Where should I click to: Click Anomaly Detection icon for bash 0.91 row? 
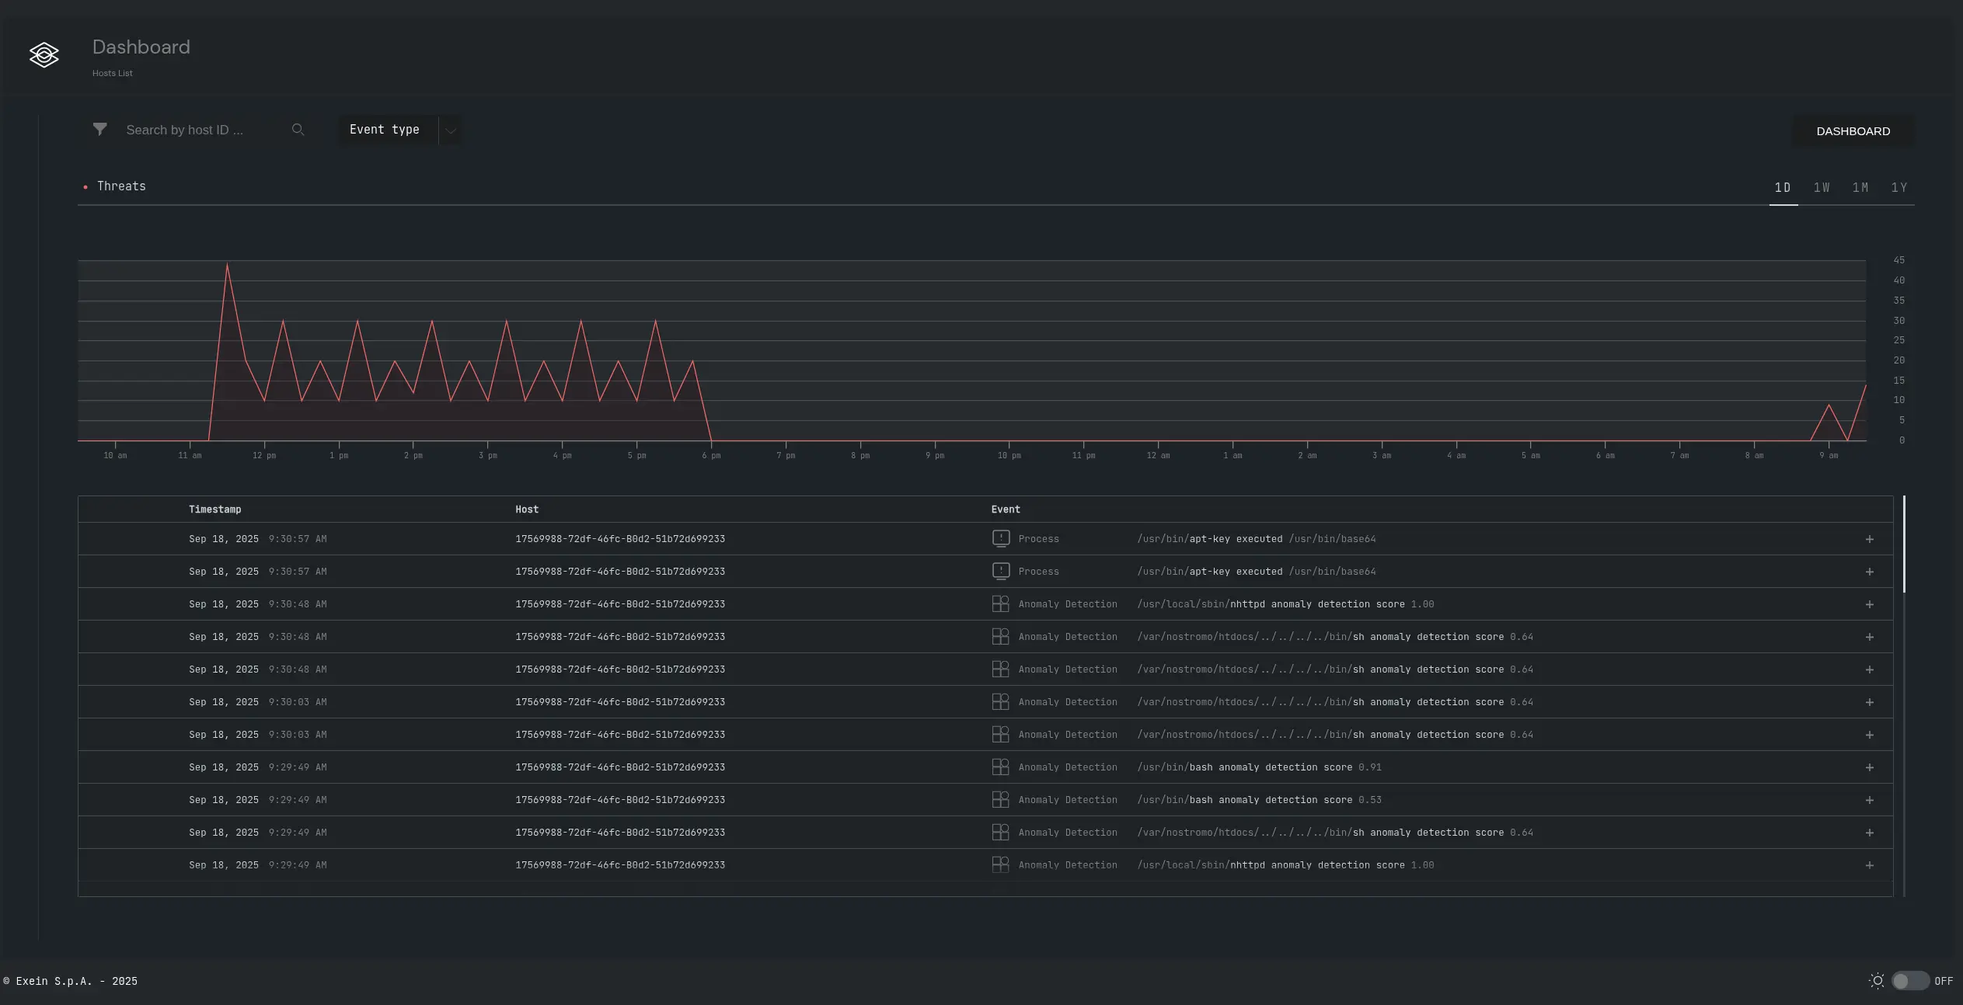[x=1001, y=767]
